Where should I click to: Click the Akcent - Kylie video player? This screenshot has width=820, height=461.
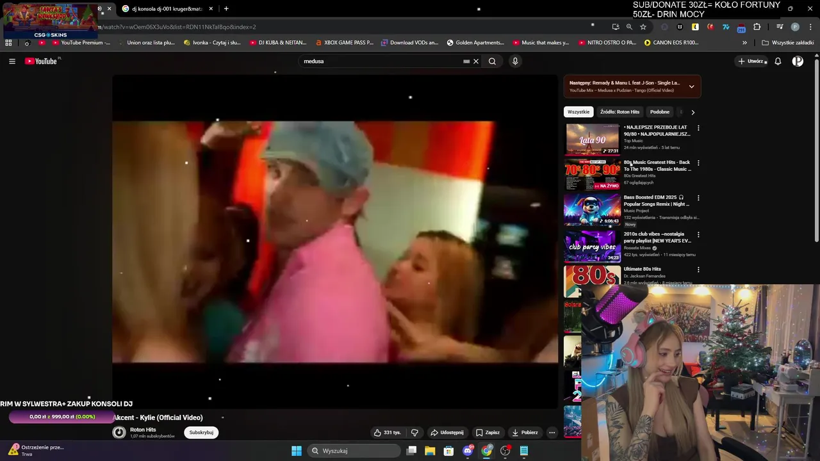pos(335,241)
